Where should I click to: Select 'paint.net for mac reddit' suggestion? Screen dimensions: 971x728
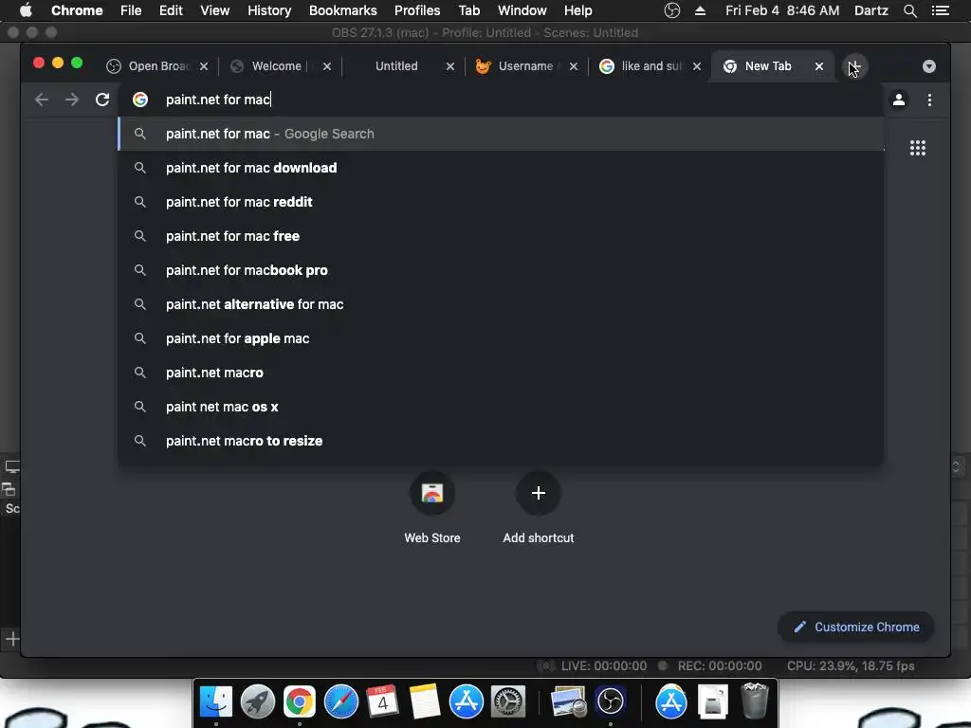point(501,202)
